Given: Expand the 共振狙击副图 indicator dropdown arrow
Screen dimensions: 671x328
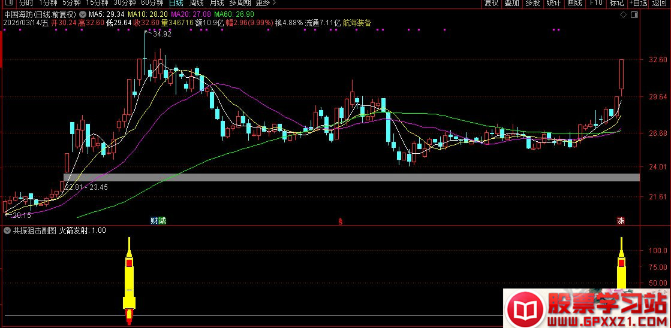Looking at the screenshot, I should (7, 230).
